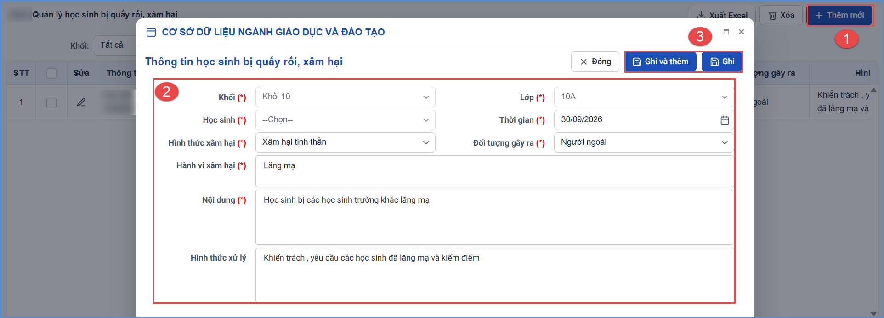Click the Đóng button in dialog

click(x=595, y=62)
